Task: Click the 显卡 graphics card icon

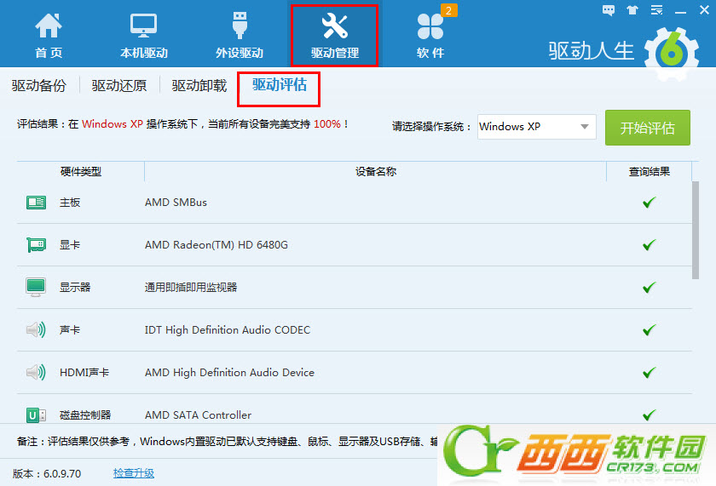Action: (36, 245)
